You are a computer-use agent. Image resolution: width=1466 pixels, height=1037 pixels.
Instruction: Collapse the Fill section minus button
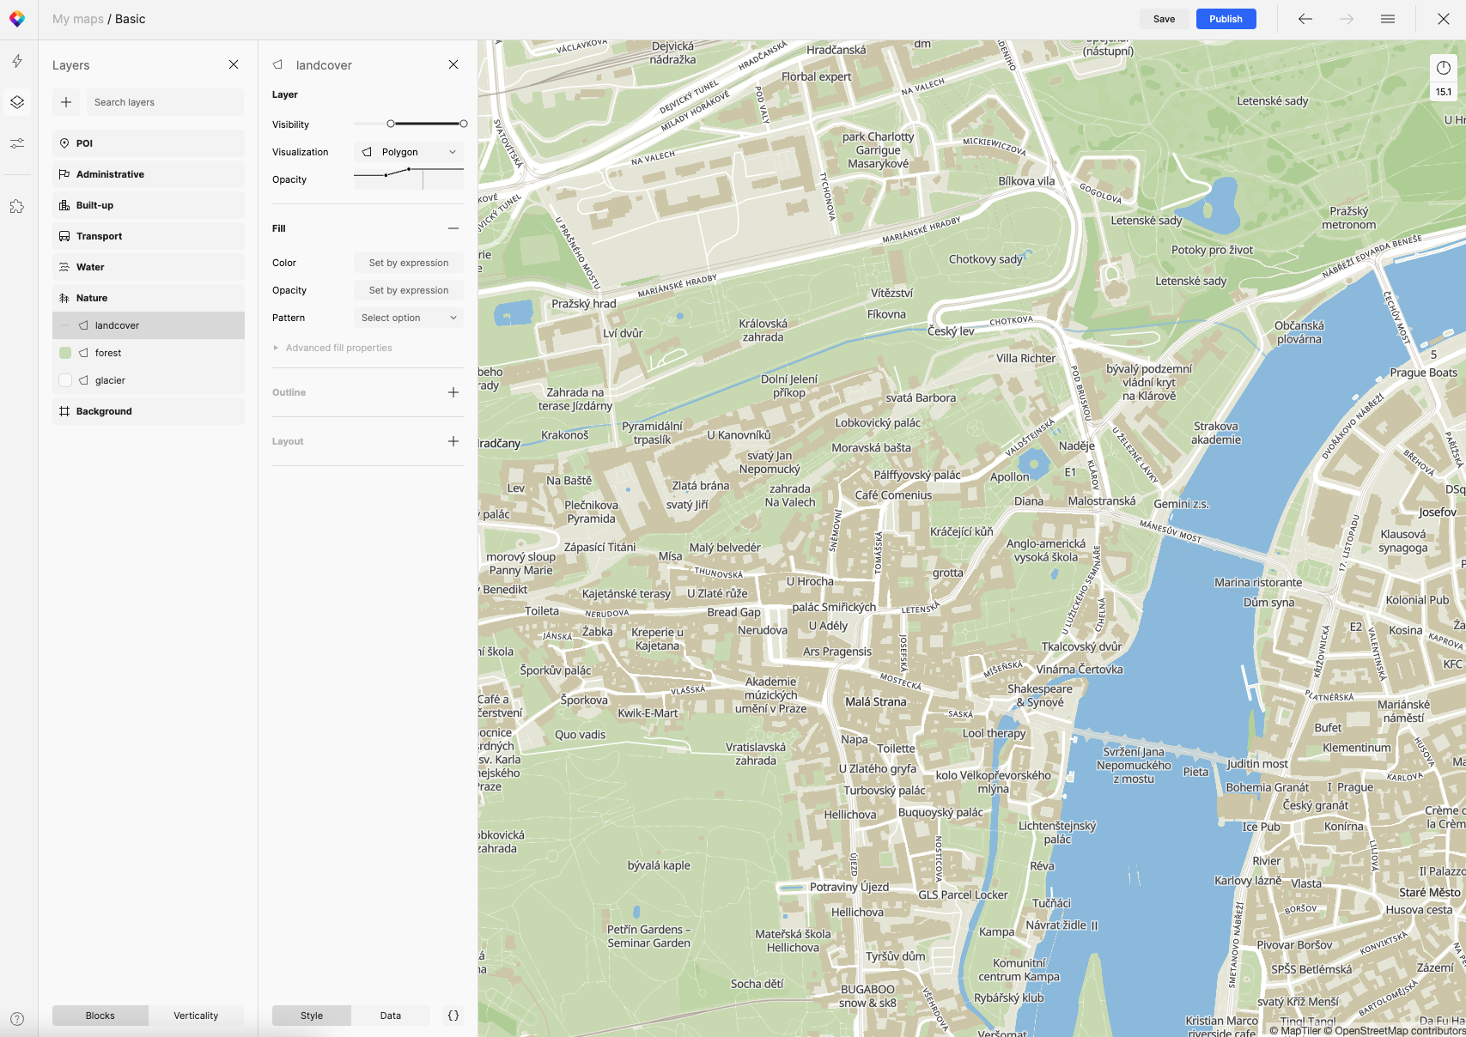(x=453, y=228)
